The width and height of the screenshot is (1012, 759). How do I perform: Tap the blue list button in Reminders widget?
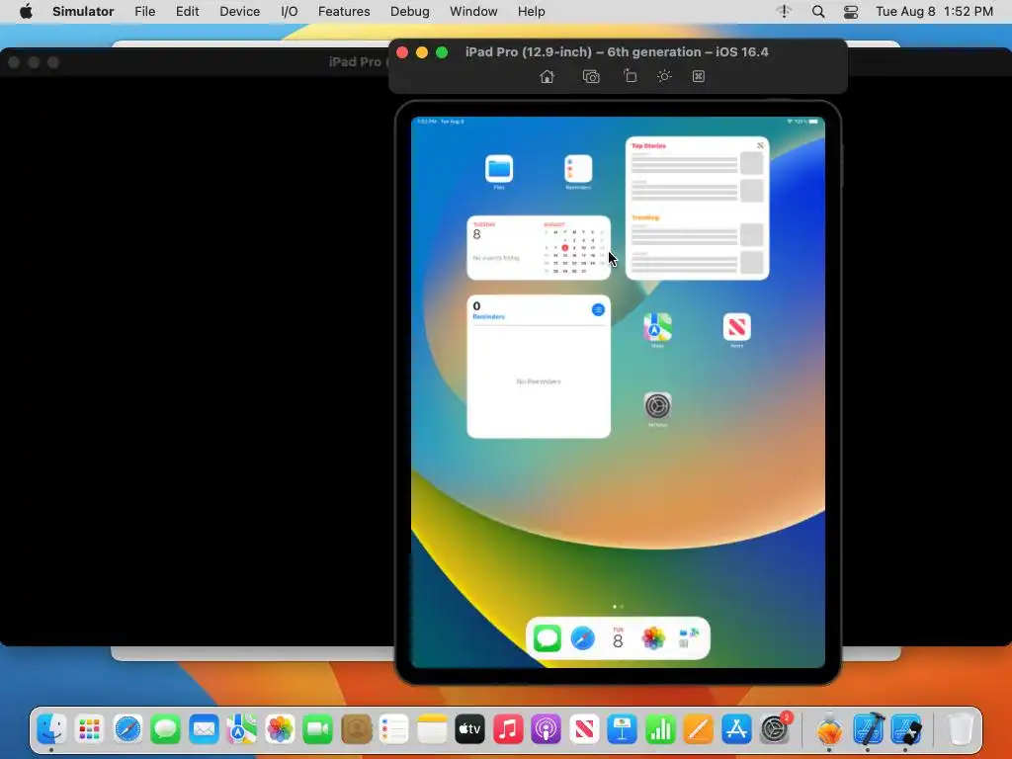[x=598, y=309]
